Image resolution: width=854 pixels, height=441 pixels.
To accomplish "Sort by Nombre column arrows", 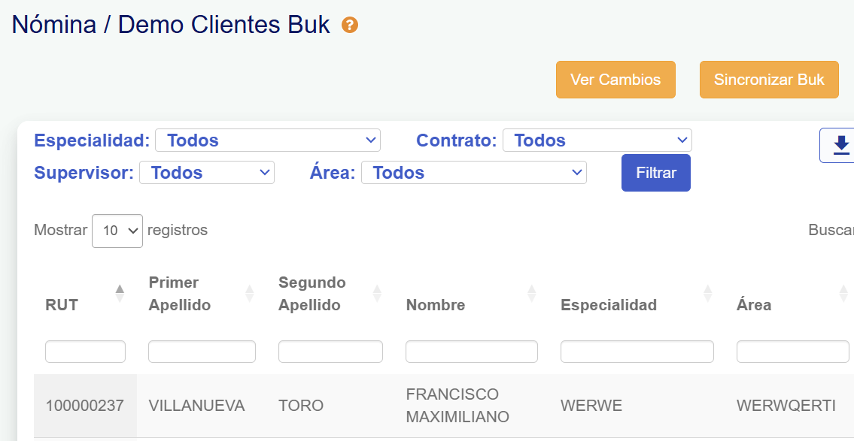I will [x=532, y=293].
